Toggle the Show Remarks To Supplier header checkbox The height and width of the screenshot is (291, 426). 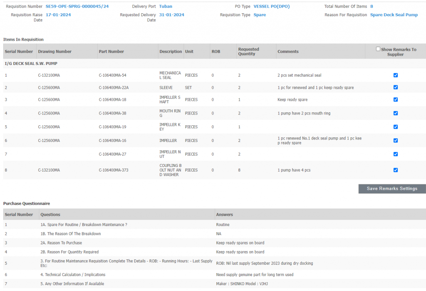point(378,49)
